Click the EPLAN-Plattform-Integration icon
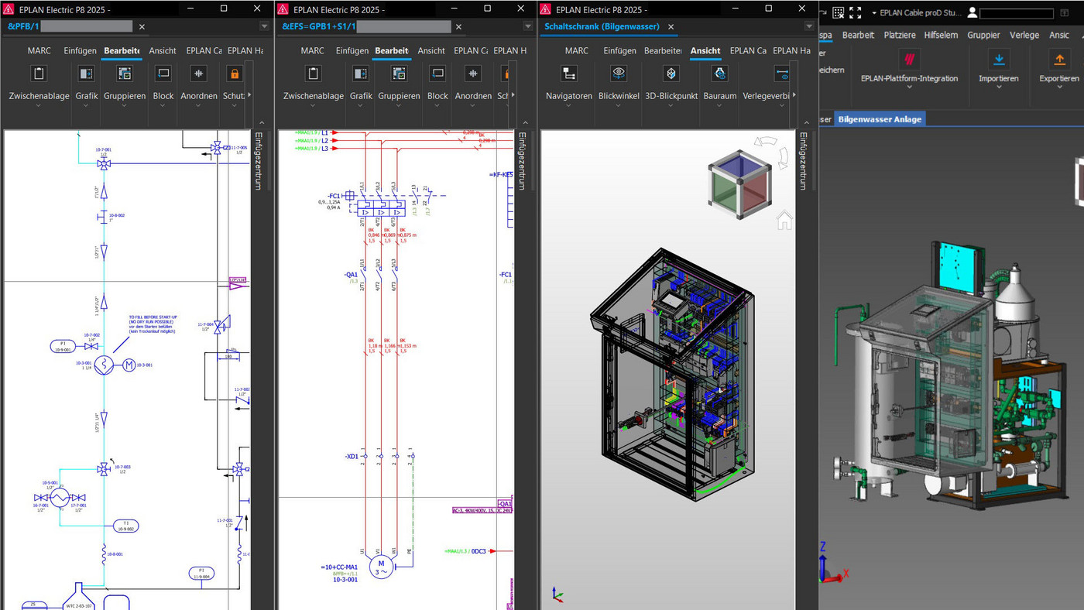 pyautogui.click(x=909, y=60)
